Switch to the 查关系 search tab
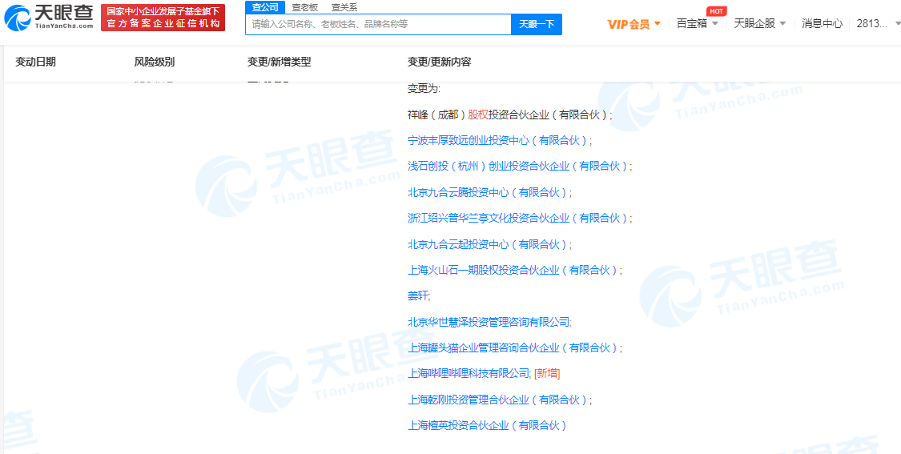 [344, 7]
